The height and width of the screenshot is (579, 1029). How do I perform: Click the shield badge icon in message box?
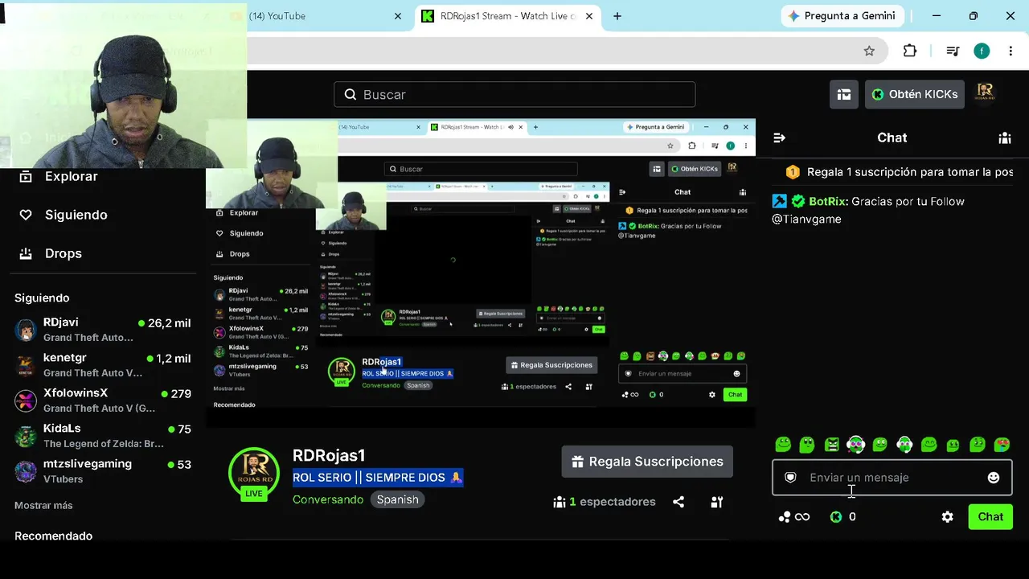(x=790, y=478)
